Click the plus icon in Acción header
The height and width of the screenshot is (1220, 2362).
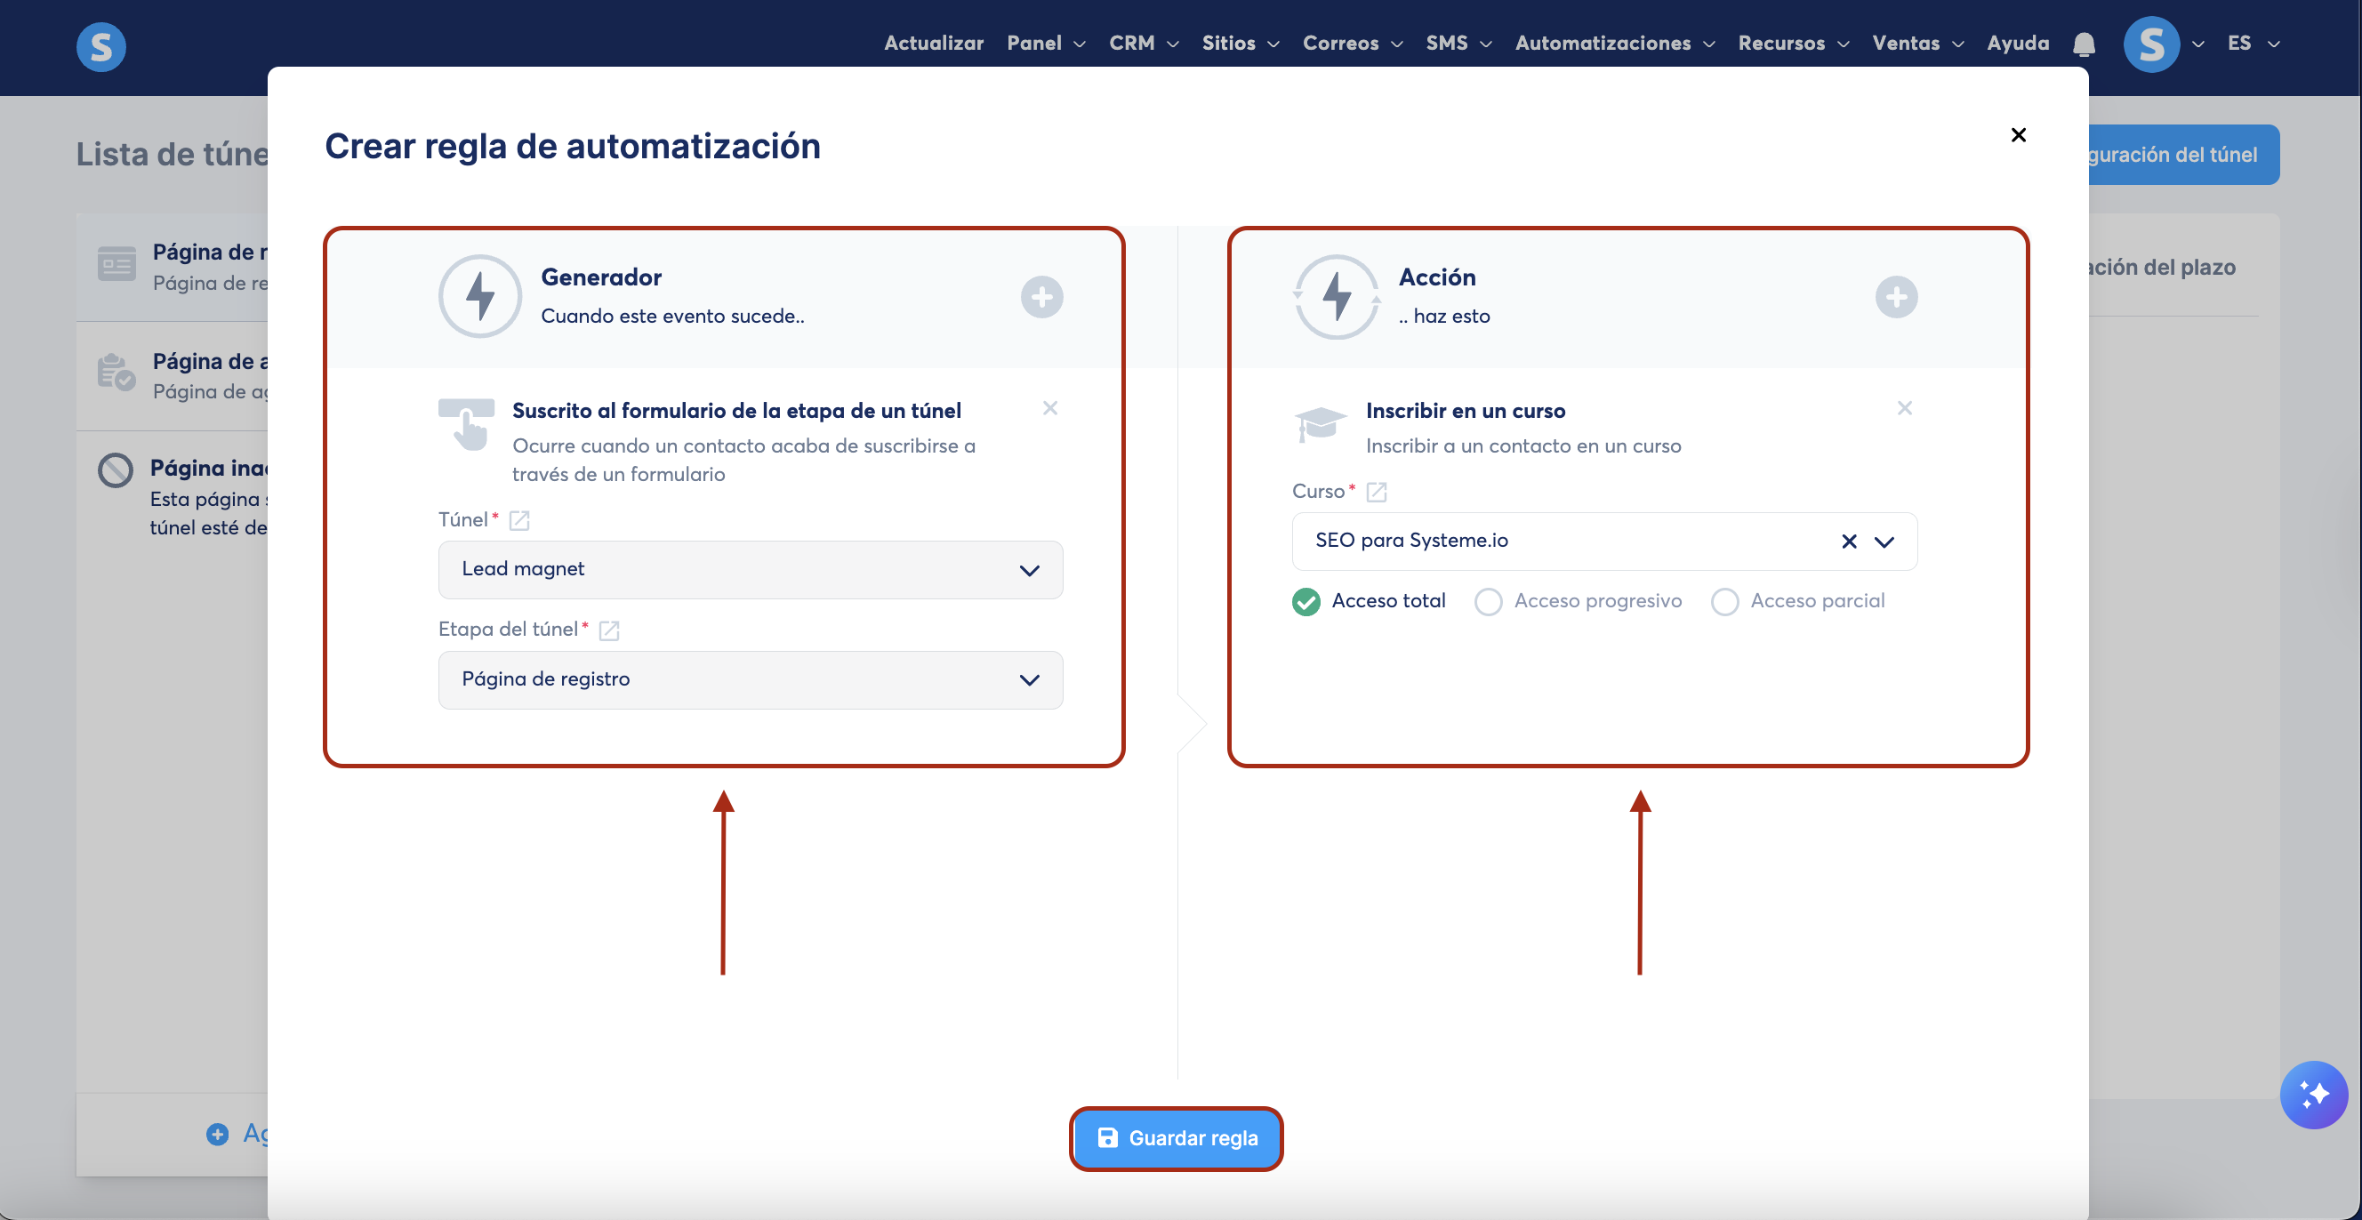pyautogui.click(x=1895, y=297)
